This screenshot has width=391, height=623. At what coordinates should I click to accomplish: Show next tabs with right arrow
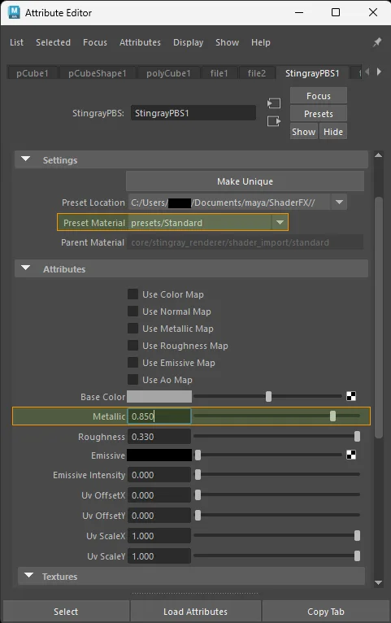[x=379, y=72]
